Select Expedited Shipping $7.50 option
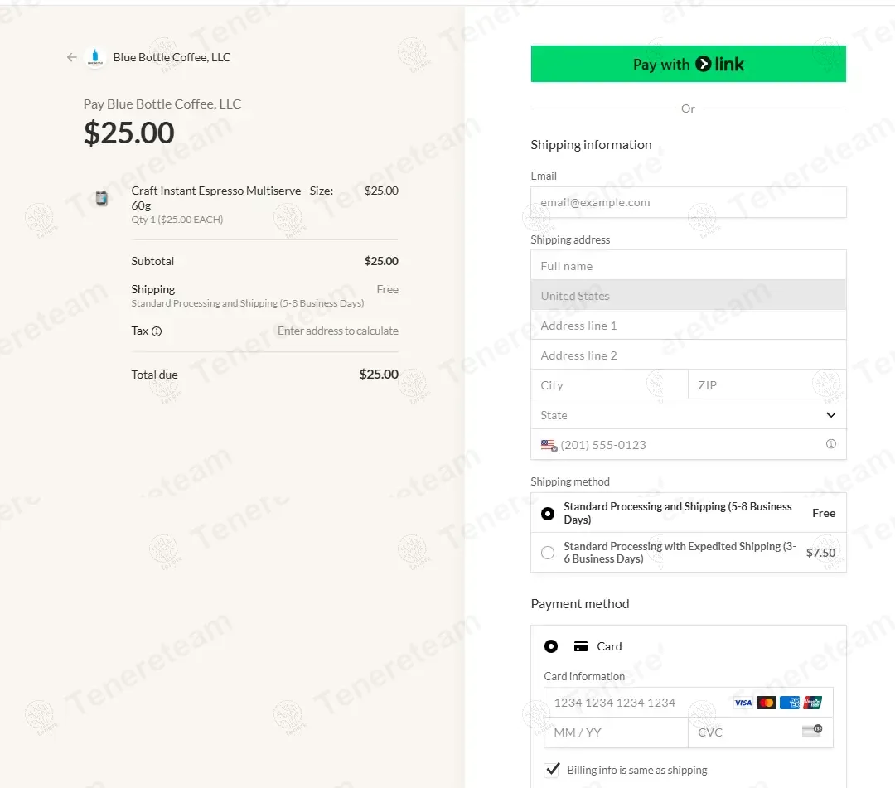Image resolution: width=895 pixels, height=788 pixels. pyautogui.click(x=548, y=553)
